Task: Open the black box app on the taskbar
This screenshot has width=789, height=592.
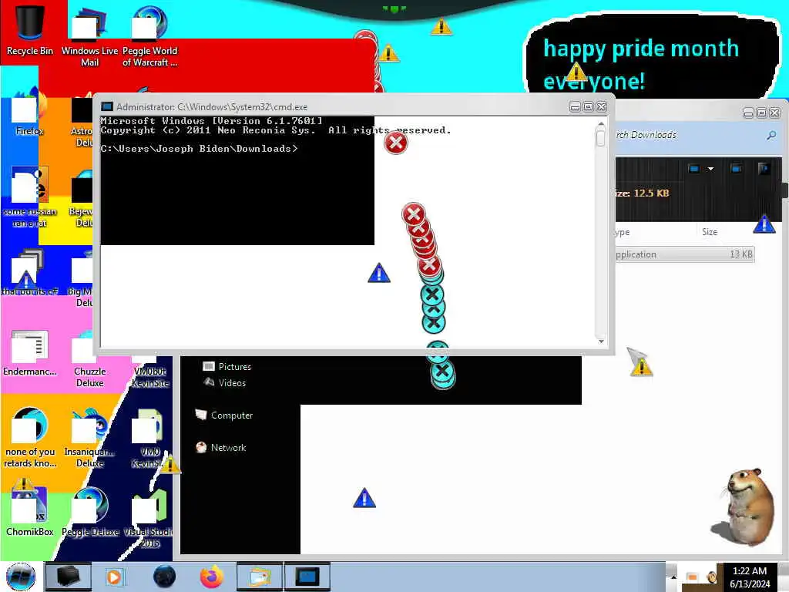Action: (x=68, y=577)
